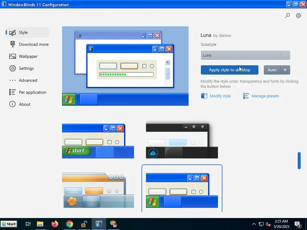307x230 pixels.
Task: Click the Wallpaper picture icon in sidebar
Action: point(13,56)
